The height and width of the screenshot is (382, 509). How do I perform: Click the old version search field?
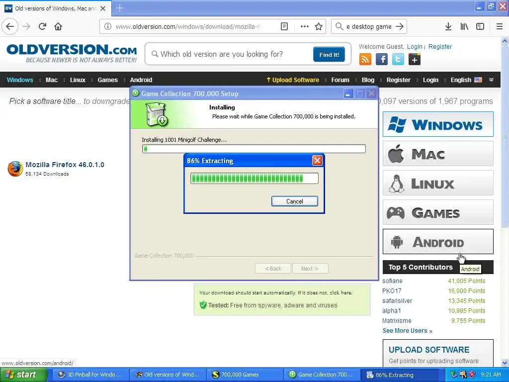[x=231, y=54]
